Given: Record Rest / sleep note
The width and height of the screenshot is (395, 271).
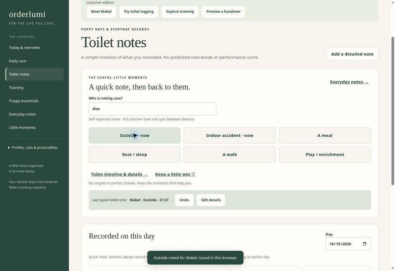Looking at the screenshot, I should pos(134,155).
